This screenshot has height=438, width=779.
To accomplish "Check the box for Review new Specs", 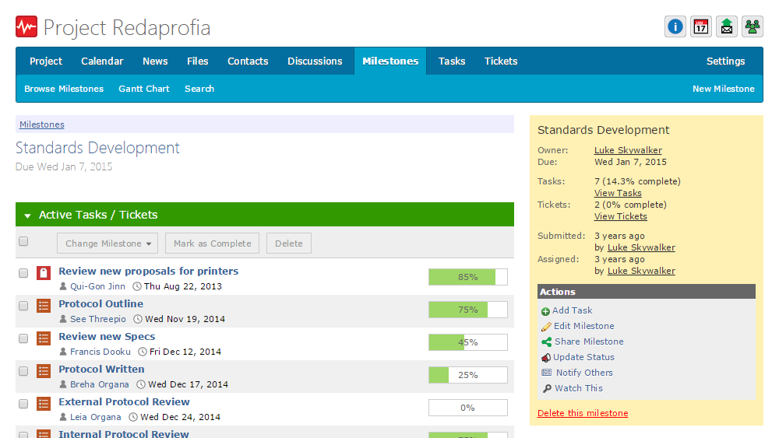I will point(23,338).
